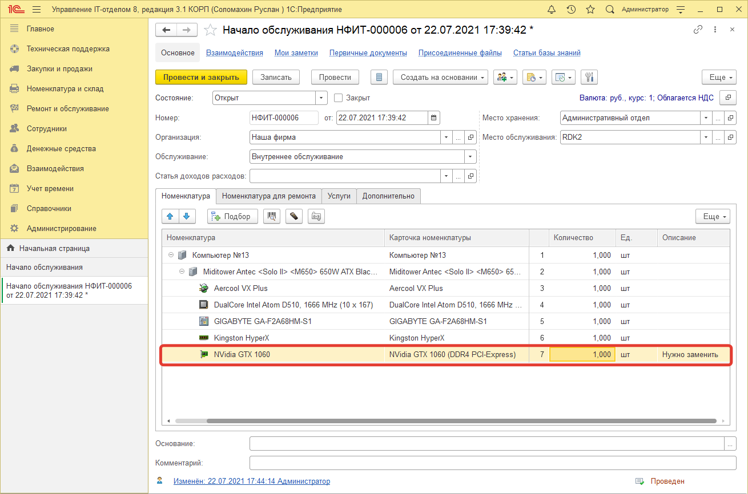
Task: Click the document report icon after Провести
Action: pyautogui.click(x=379, y=77)
